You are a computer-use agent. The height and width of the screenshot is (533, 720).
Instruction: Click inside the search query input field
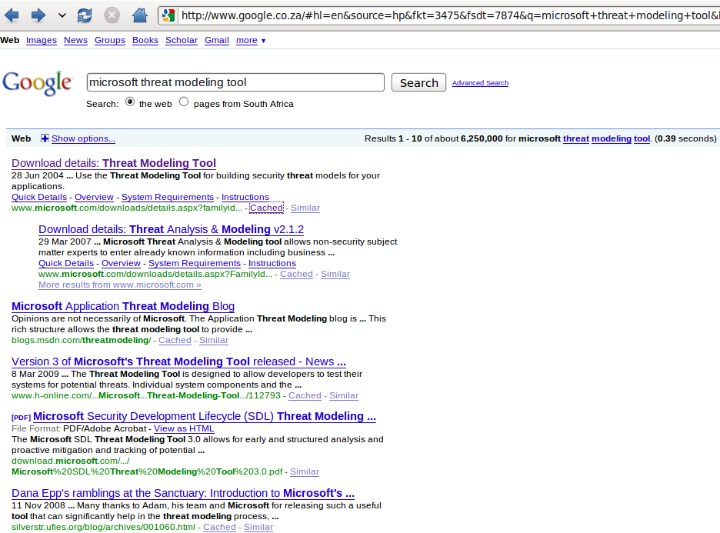tap(235, 82)
